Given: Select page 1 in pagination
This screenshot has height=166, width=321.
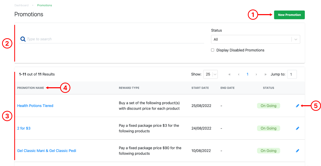Looking at the screenshot, I should (248, 74).
